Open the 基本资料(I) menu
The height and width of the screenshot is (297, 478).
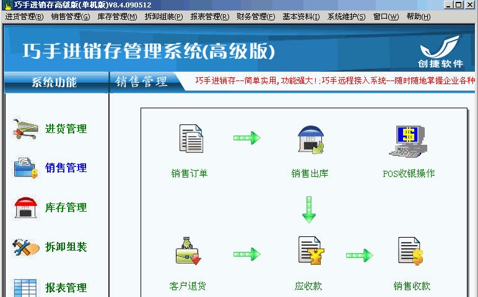pos(301,17)
